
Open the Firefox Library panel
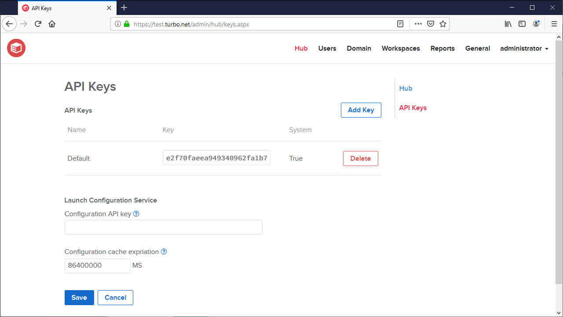508,24
